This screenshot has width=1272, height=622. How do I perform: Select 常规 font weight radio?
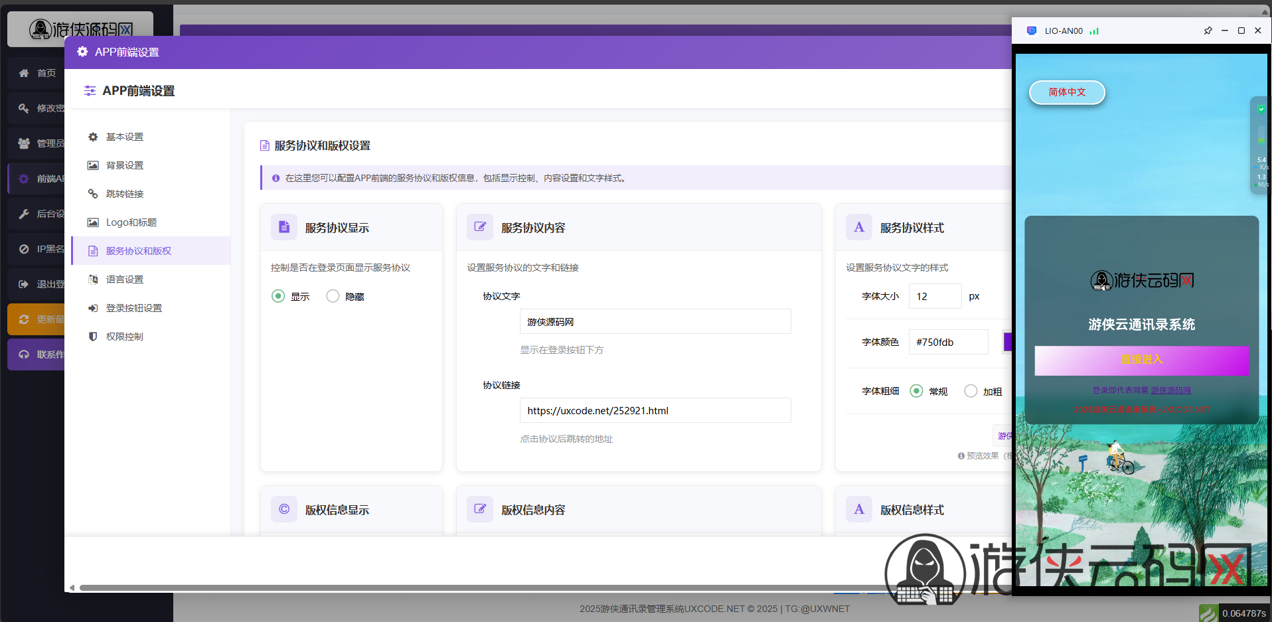(916, 391)
